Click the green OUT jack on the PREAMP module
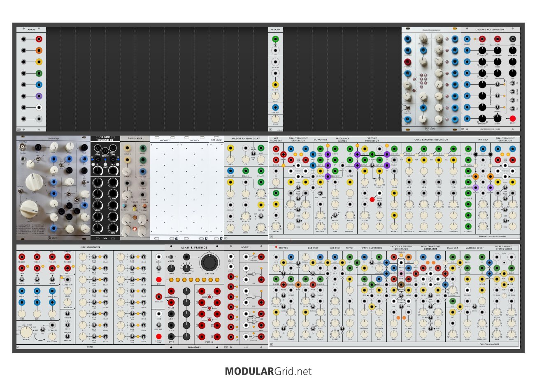The height and width of the screenshot is (380, 537). [x=275, y=39]
